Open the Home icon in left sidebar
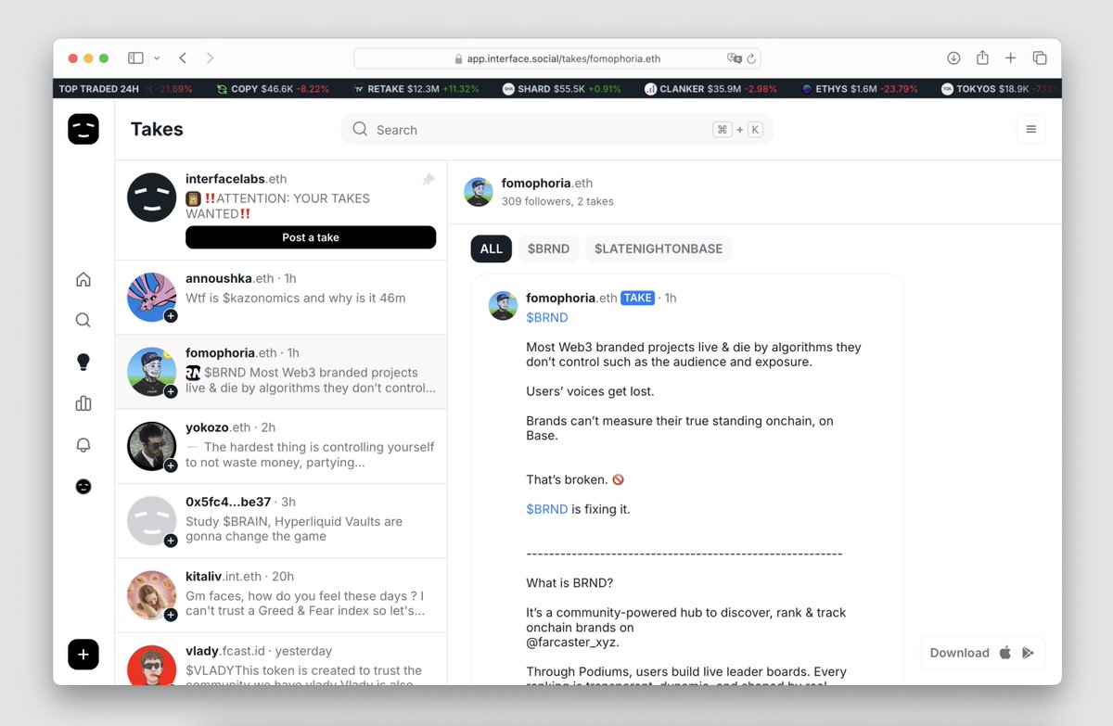Viewport: 1113px width, 726px height. pyautogui.click(x=83, y=279)
